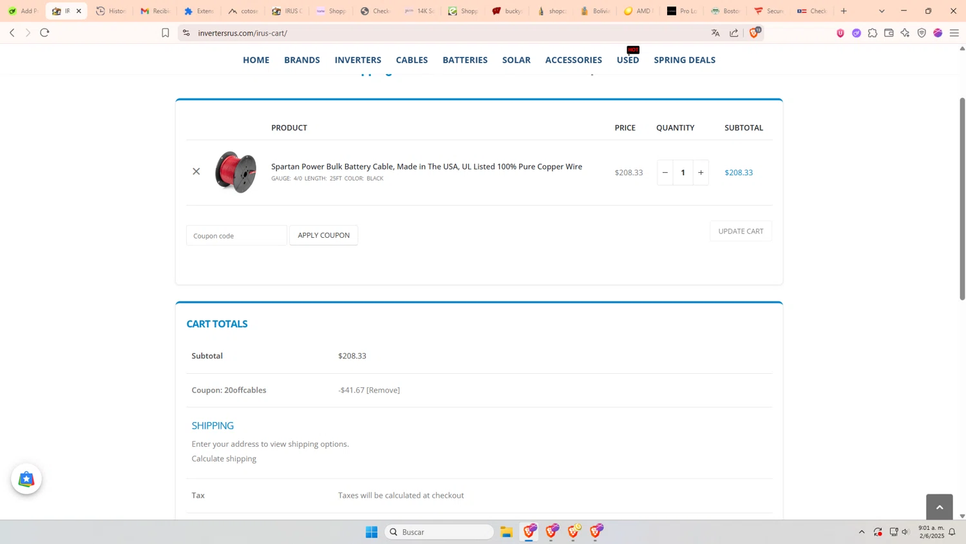This screenshot has height=544, width=966.
Task: Click the browser forward arrow
Action: tap(28, 33)
